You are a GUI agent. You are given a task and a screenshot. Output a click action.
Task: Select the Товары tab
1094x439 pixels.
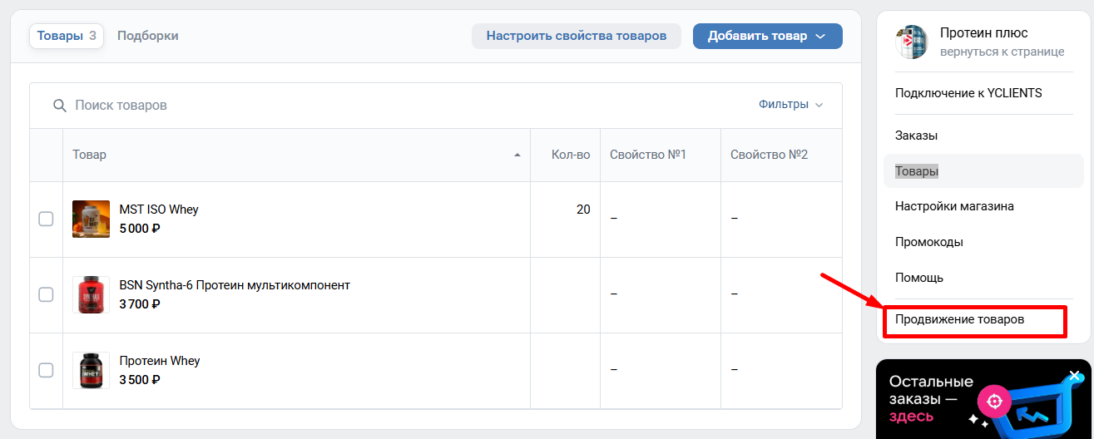pyautogui.click(x=67, y=36)
